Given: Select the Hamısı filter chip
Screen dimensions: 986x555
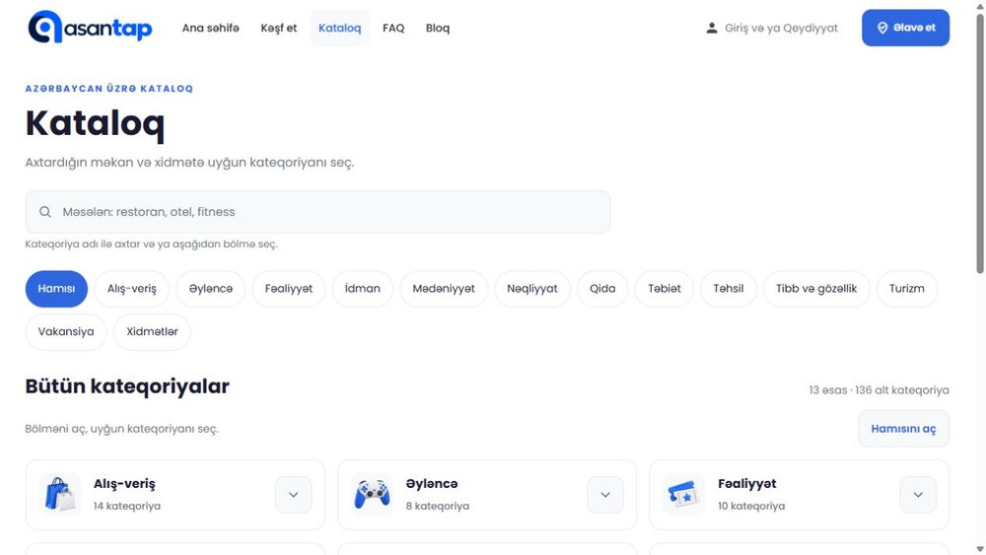Looking at the screenshot, I should pyautogui.click(x=56, y=289).
